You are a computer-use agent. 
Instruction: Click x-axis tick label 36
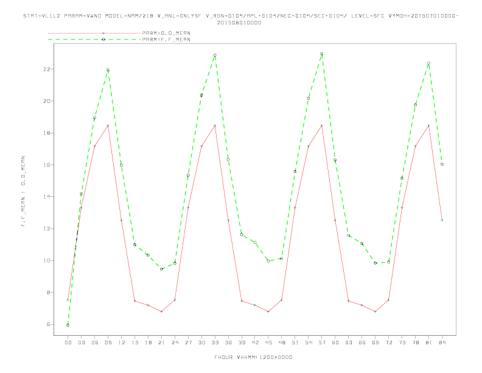pyautogui.click(x=228, y=343)
